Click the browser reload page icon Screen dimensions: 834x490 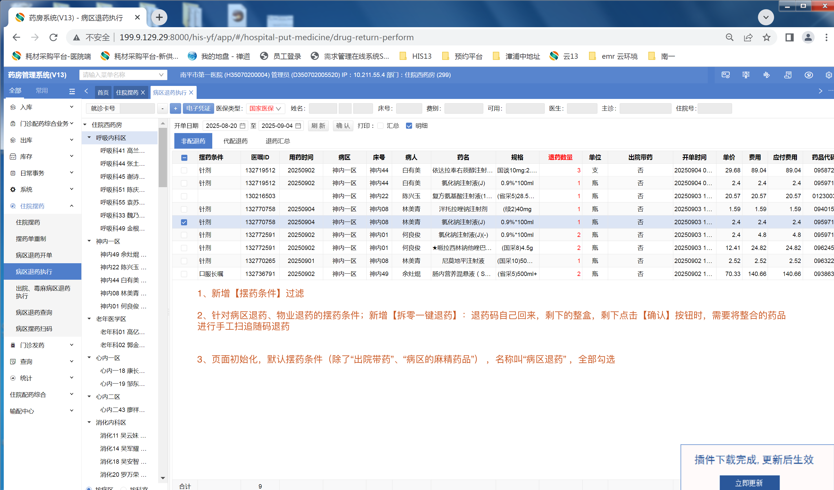point(53,37)
